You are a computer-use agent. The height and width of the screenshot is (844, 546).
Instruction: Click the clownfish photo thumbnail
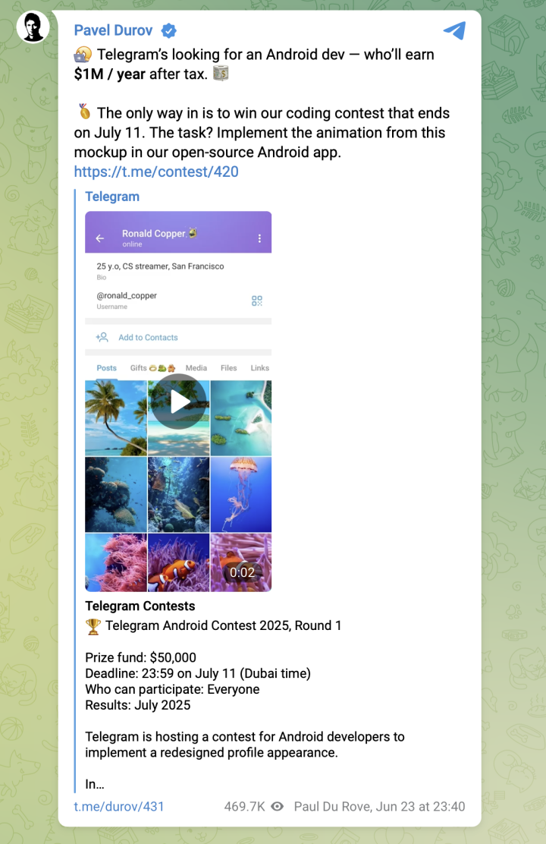pos(179,562)
